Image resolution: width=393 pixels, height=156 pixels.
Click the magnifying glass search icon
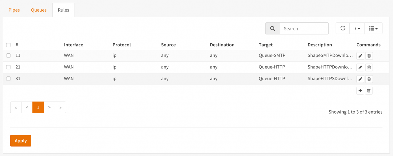pyautogui.click(x=272, y=29)
